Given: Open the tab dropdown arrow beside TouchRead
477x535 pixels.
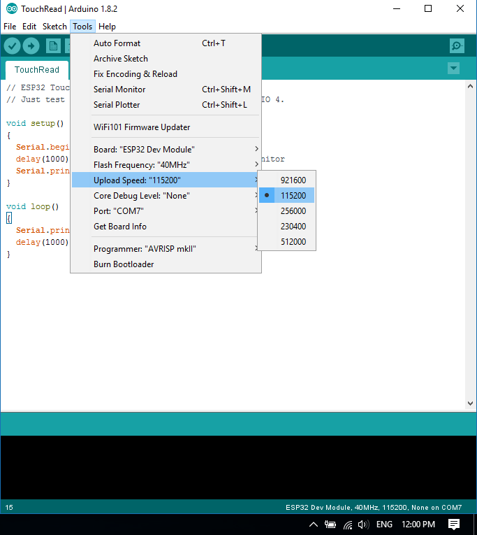Looking at the screenshot, I should 454,69.
